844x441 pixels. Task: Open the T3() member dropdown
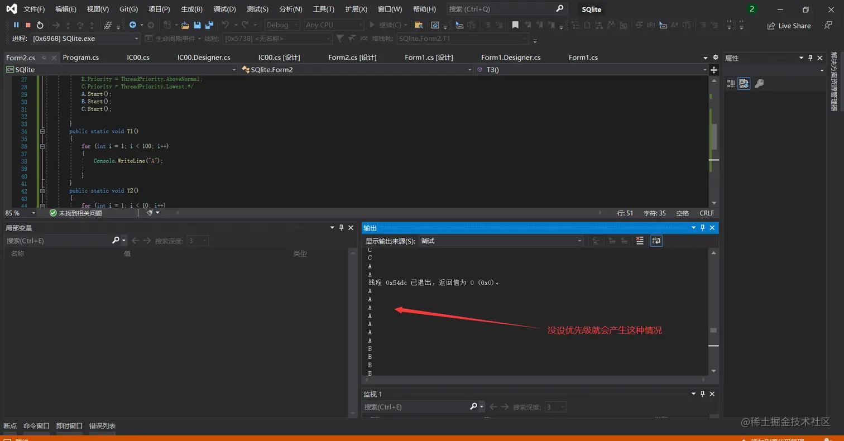(592, 70)
